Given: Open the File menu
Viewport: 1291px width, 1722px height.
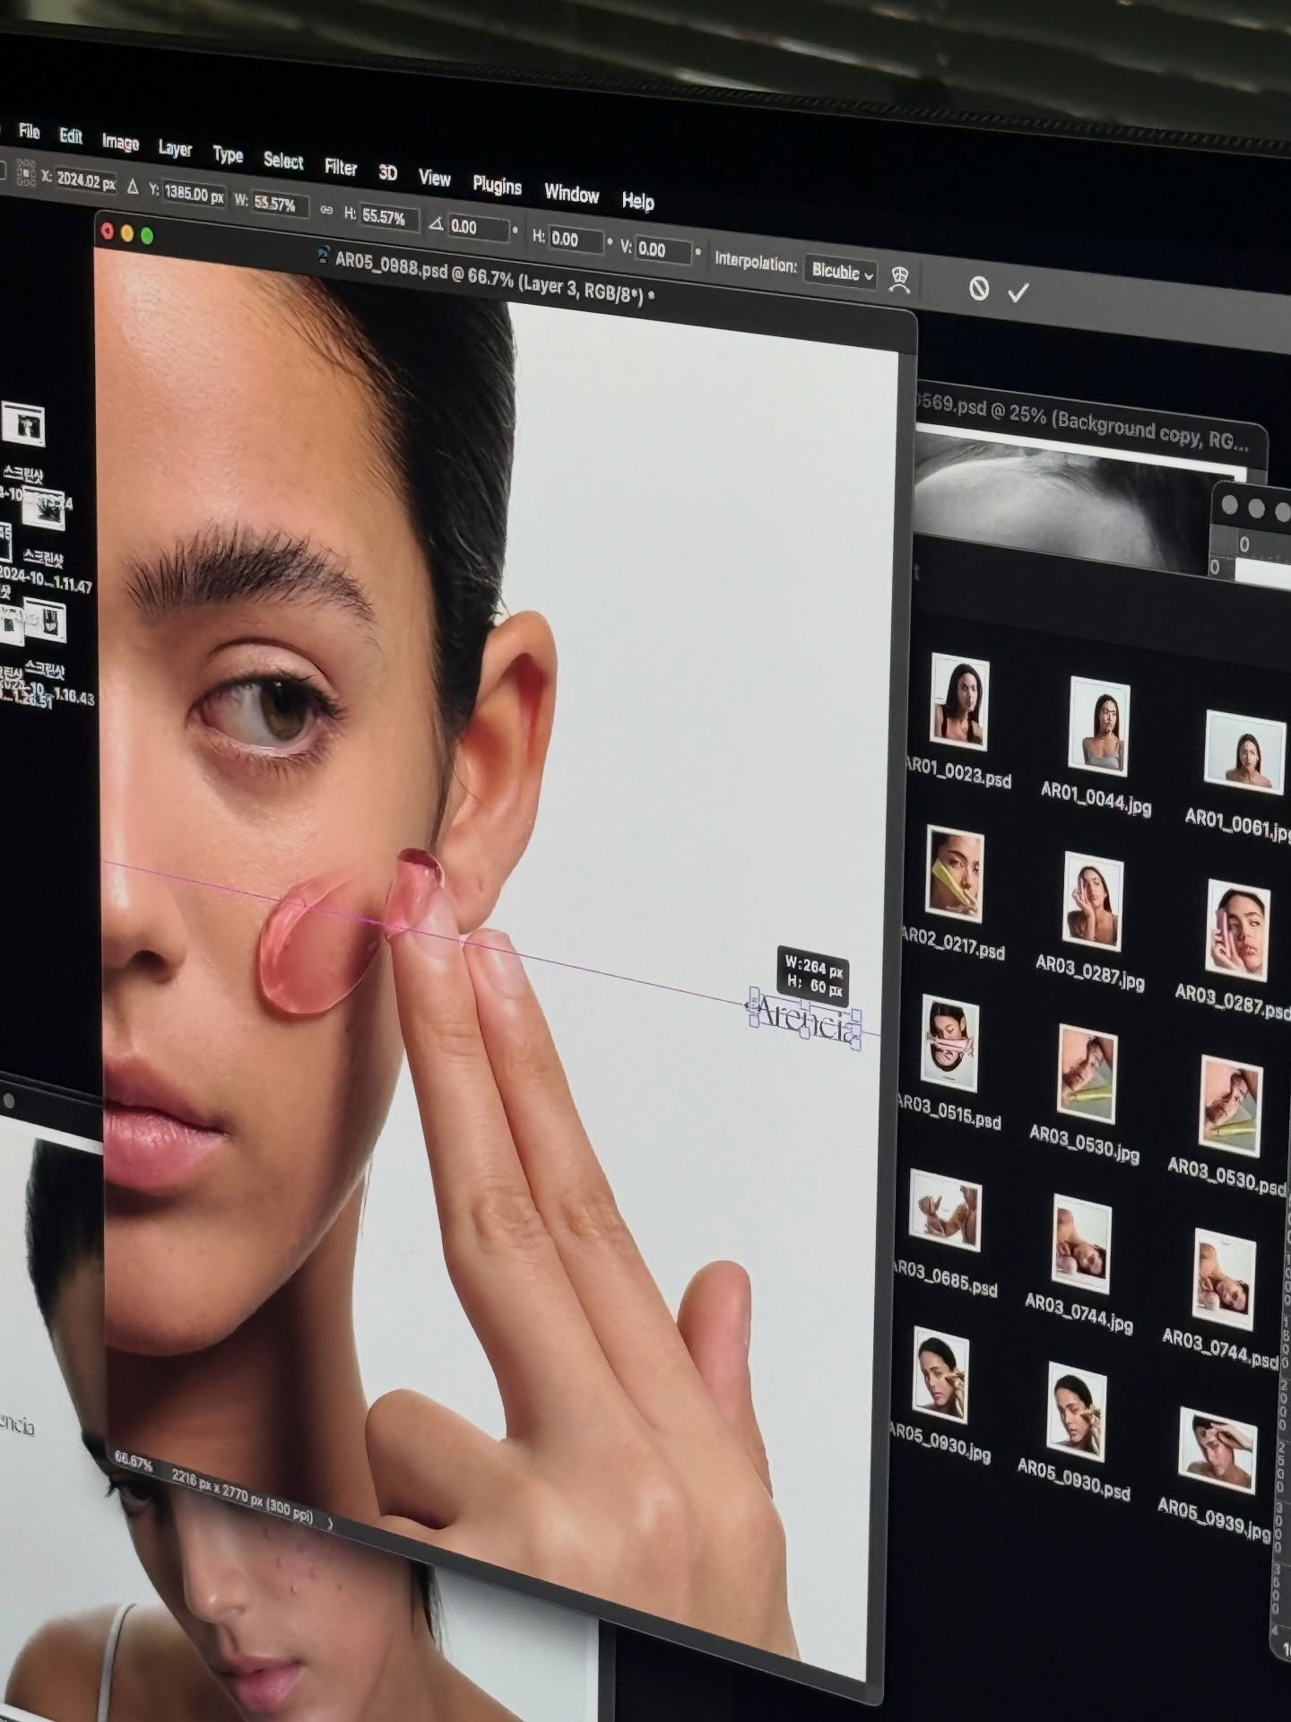Looking at the screenshot, I should point(30,132).
